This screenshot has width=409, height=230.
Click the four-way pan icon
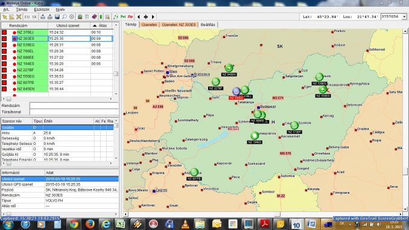point(146,17)
